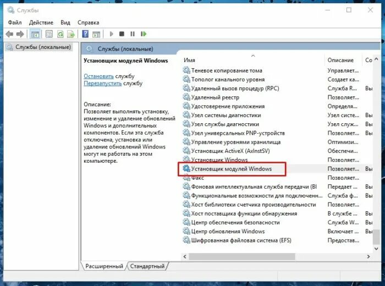385x286 pixels.
Task: Click gear icon of Центр обеспечения безопасности
Action: click(186, 222)
